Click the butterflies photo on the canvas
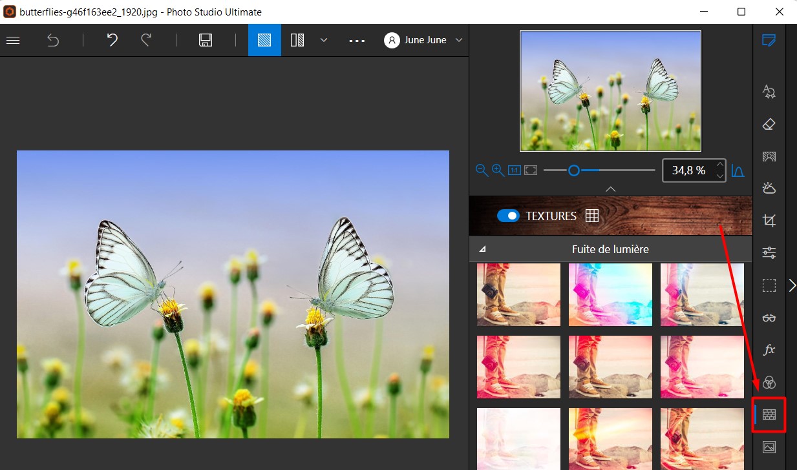The image size is (797, 470). [x=233, y=294]
